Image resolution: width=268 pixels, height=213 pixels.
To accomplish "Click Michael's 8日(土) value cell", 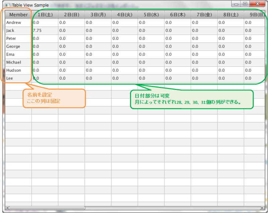I will (x=231, y=62).
